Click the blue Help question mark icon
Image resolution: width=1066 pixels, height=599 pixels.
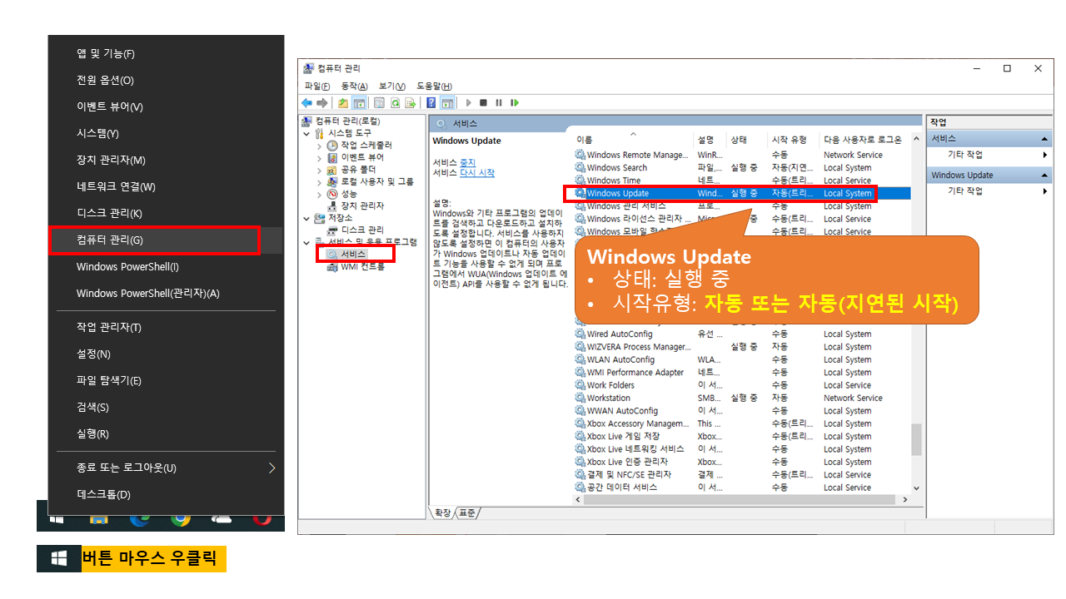pyautogui.click(x=431, y=103)
